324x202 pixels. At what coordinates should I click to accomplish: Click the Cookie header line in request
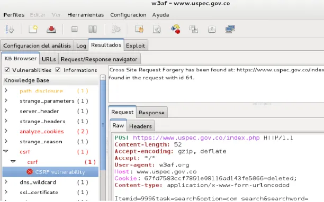(x=205, y=178)
